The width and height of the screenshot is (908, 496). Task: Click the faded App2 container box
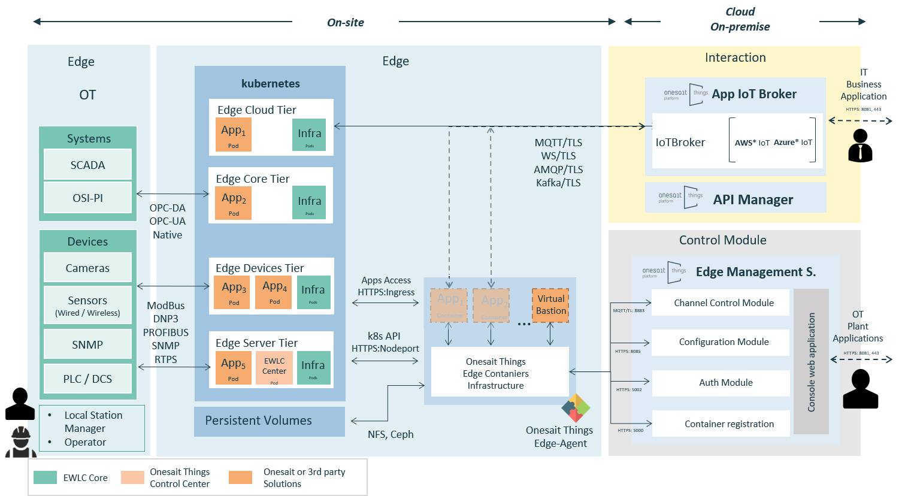point(491,306)
